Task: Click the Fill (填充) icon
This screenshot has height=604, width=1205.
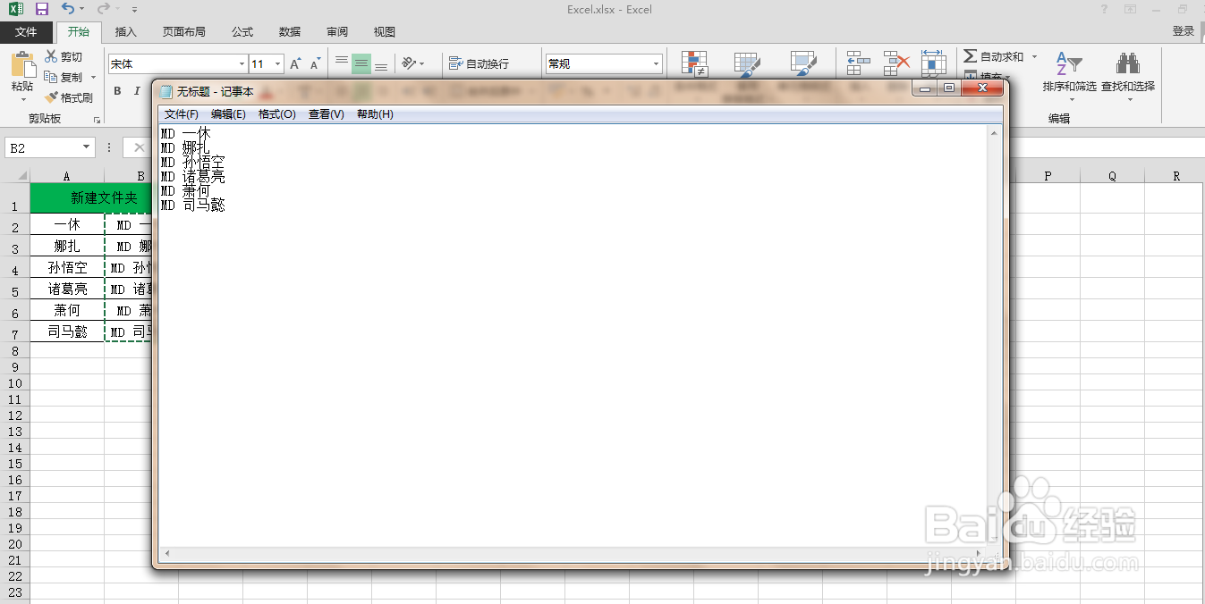Action: [x=970, y=76]
